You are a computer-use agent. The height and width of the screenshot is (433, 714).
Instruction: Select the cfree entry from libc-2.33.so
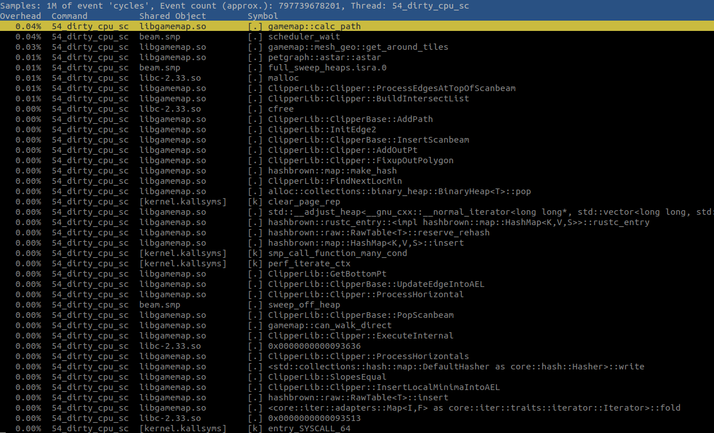coord(281,109)
